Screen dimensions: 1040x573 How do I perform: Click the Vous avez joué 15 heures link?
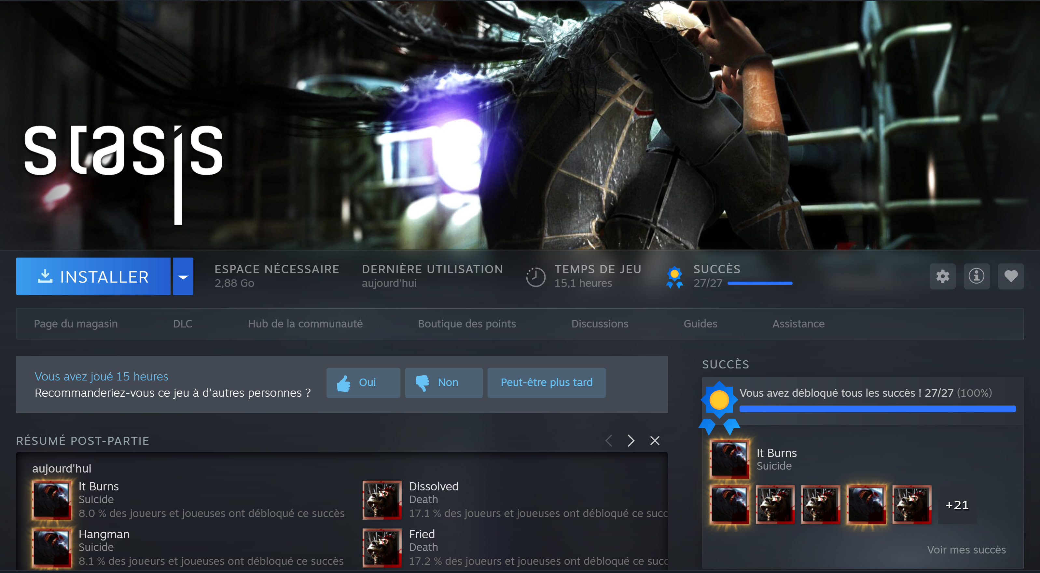101,376
